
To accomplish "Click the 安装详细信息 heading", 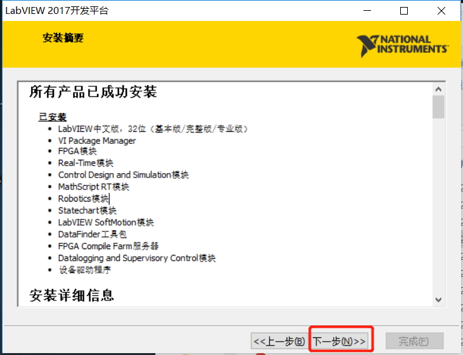I will pos(72,295).
